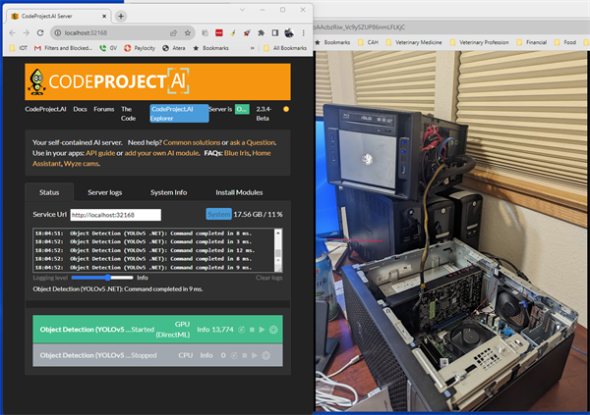Switch to the Install Modules tab

coord(239,192)
